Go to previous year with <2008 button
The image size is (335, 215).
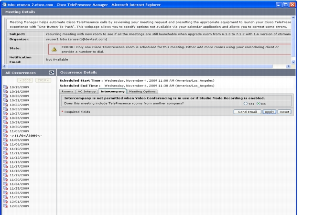point(25,80)
